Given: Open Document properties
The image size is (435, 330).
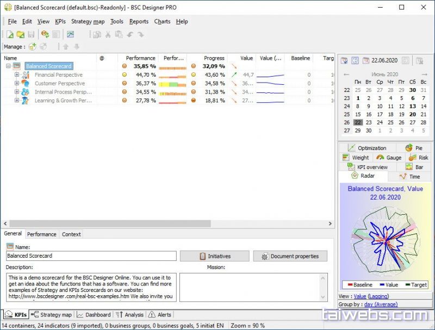Looking at the screenshot, I should tap(290, 256).
